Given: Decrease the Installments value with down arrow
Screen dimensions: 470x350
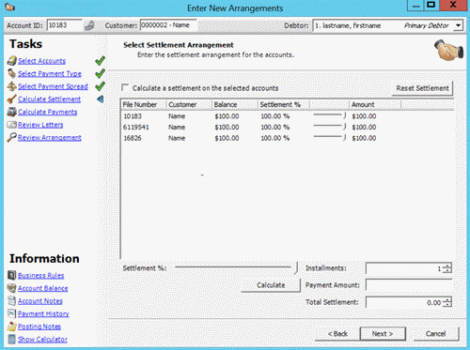Looking at the screenshot, I should click(x=448, y=270).
